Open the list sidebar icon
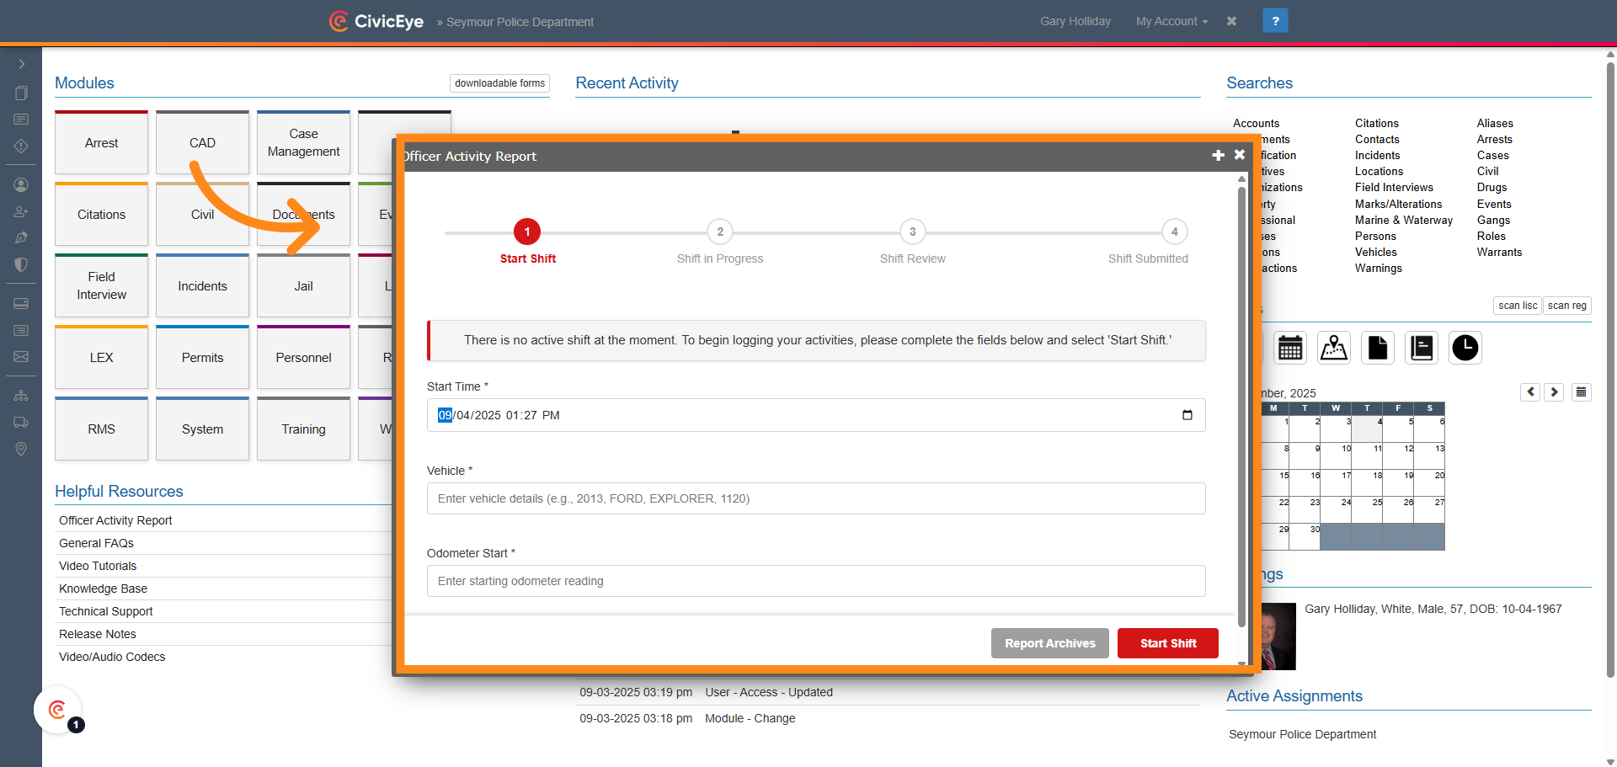The height and width of the screenshot is (767, 1617). (x=21, y=330)
